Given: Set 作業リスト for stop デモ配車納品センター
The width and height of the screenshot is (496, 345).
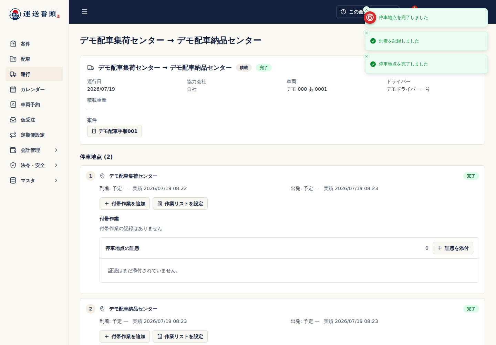Looking at the screenshot, I should pyautogui.click(x=180, y=336).
